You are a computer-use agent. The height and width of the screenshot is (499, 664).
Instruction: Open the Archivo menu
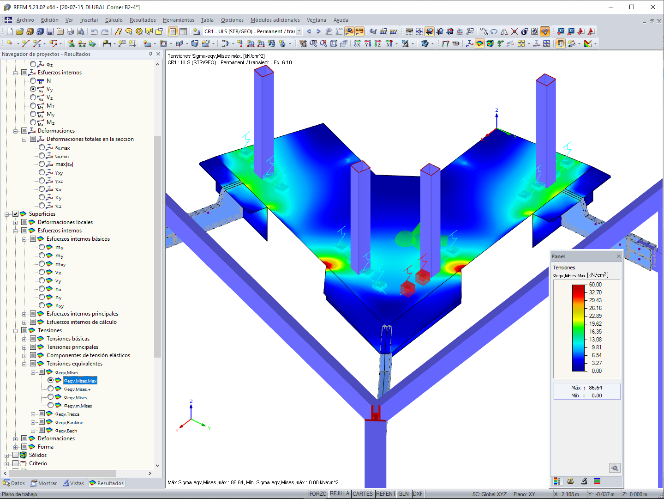click(25, 20)
